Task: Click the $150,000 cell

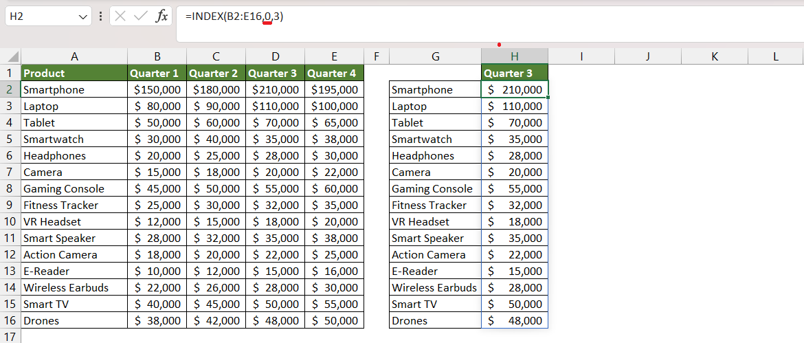Action: (157, 90)
